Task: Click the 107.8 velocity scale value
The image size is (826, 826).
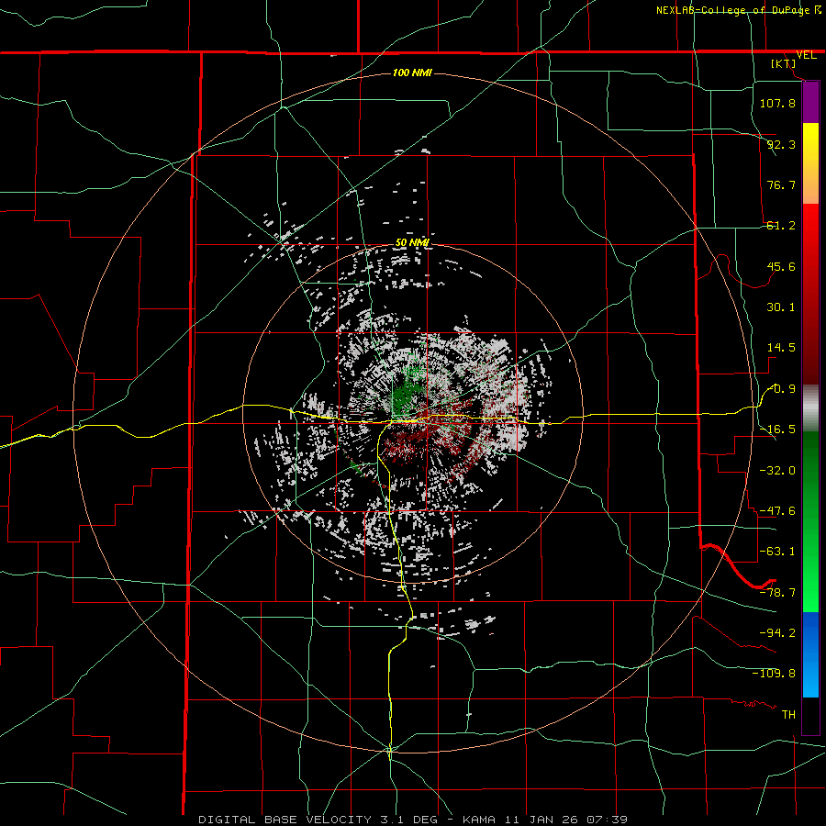Action: (x=777, y=103)
